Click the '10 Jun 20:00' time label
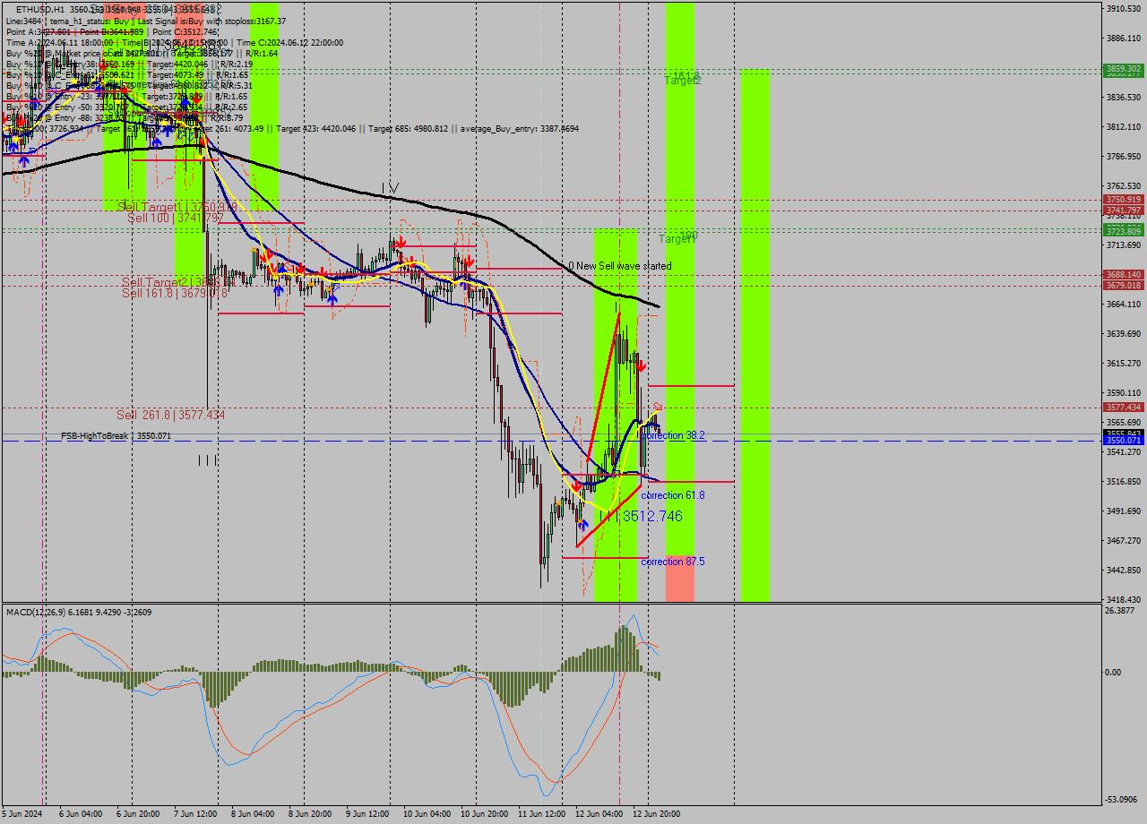 coord(484,814)
